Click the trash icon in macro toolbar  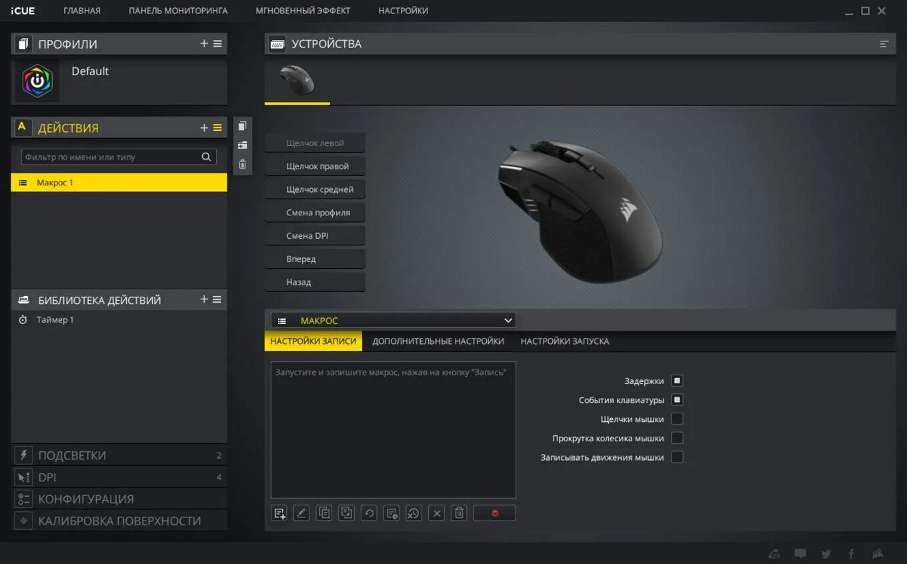coord(459,513)
